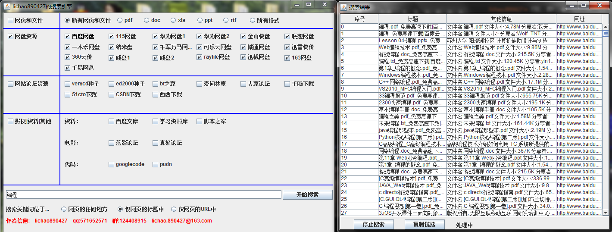Click the 其他信息 column header
Screen dimensions: 612x232
[x=501, y=19]
